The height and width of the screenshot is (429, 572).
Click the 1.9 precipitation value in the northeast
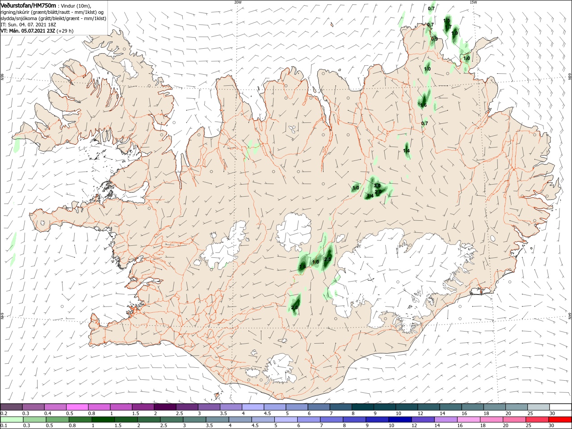(x=454, y=33)
